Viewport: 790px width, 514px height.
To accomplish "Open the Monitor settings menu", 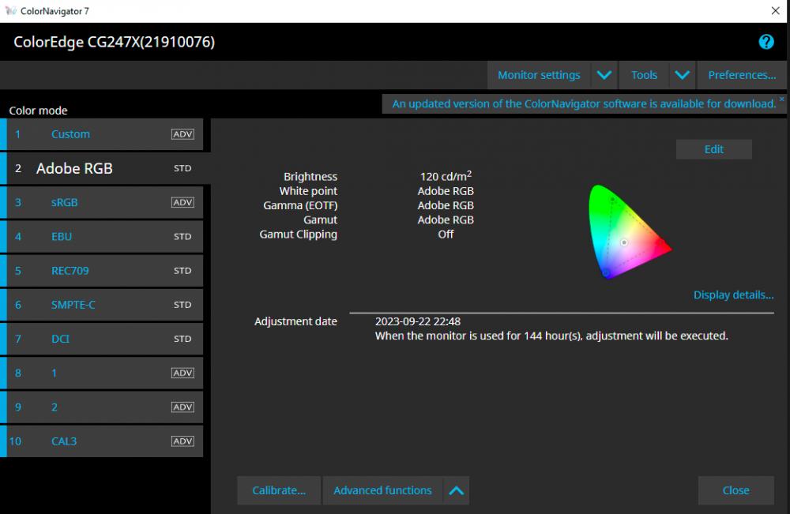I will coord(539,75).
